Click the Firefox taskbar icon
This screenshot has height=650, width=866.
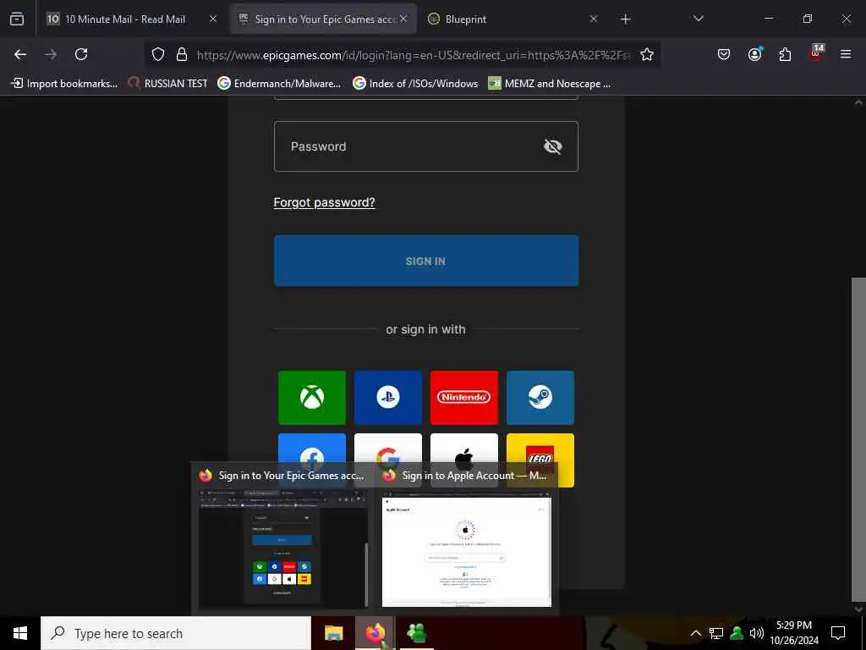tap(375, 633)
